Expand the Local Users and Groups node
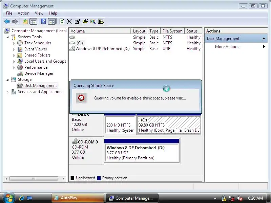The height and width of the screenshot is (203, 271). [14, 62]
